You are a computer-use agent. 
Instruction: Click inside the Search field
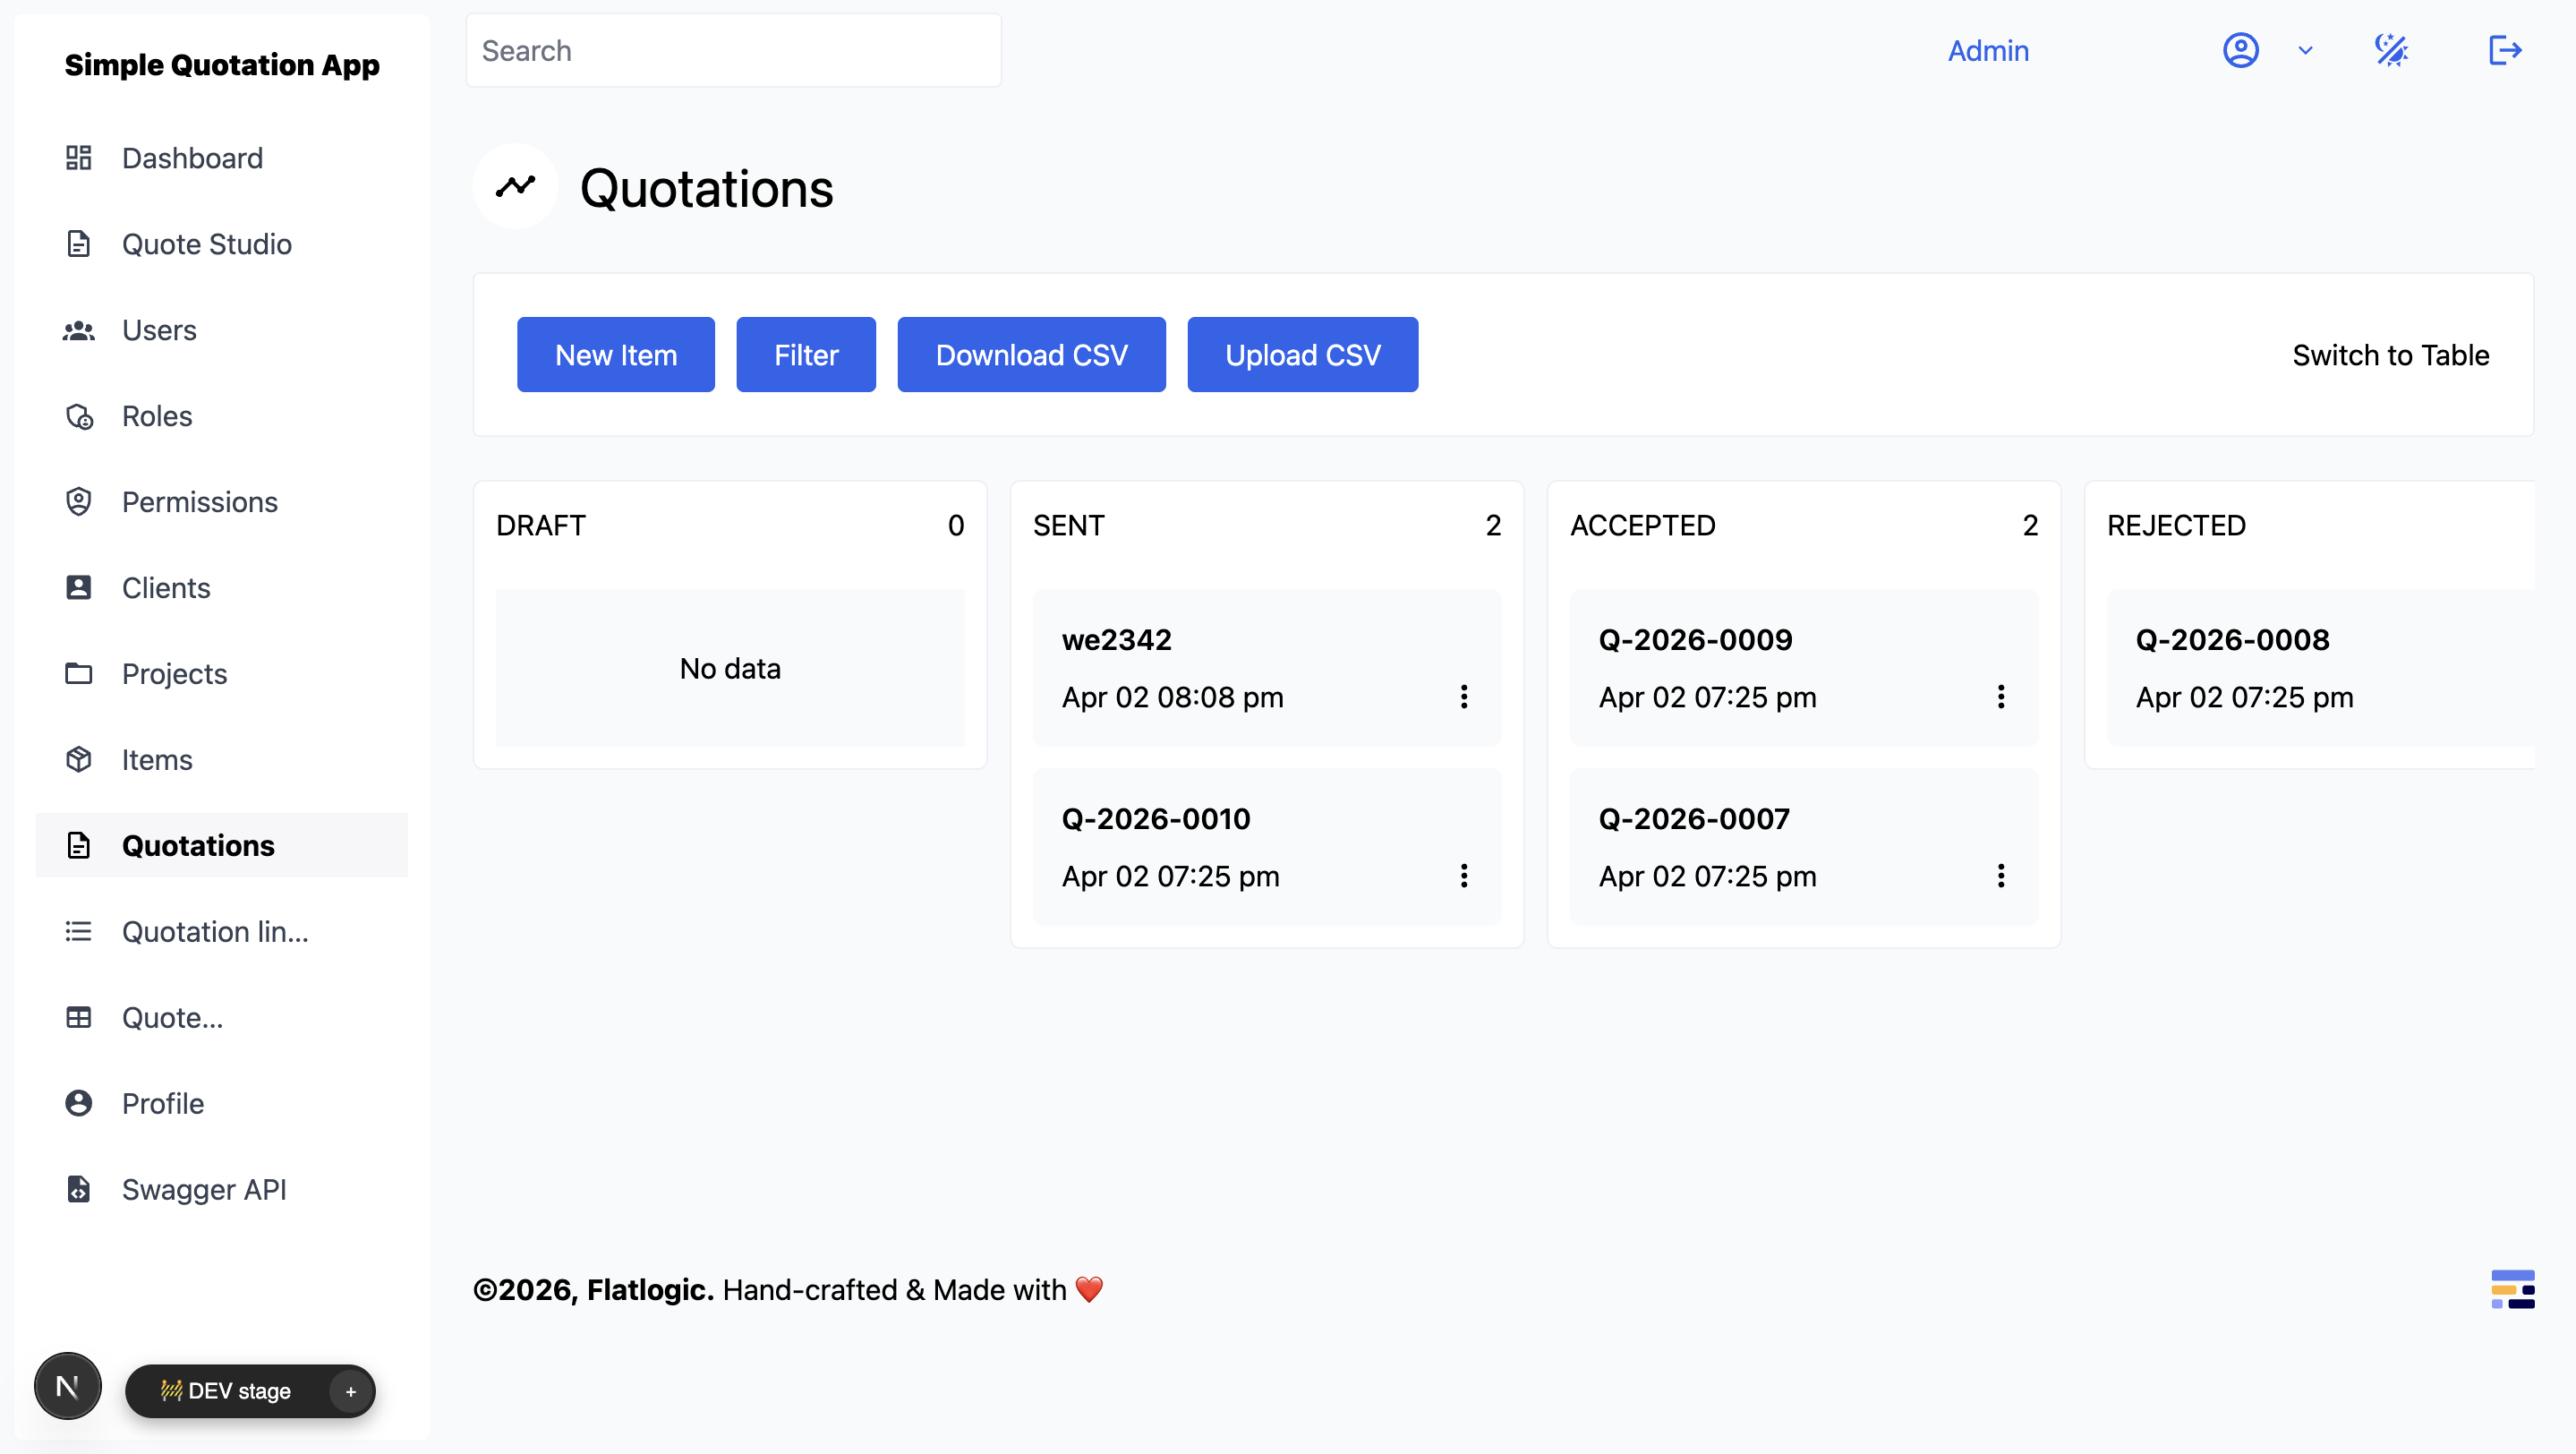(733, 50)
